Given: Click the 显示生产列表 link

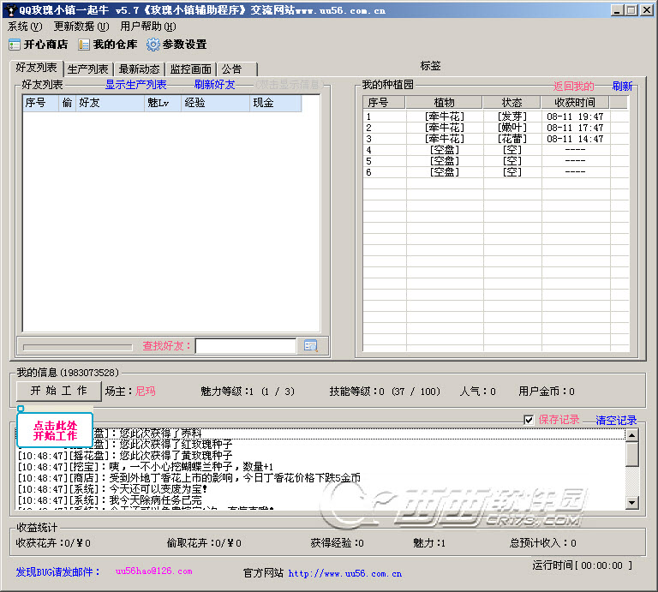Looking at the screenshot, I should [x=135, y=85].
